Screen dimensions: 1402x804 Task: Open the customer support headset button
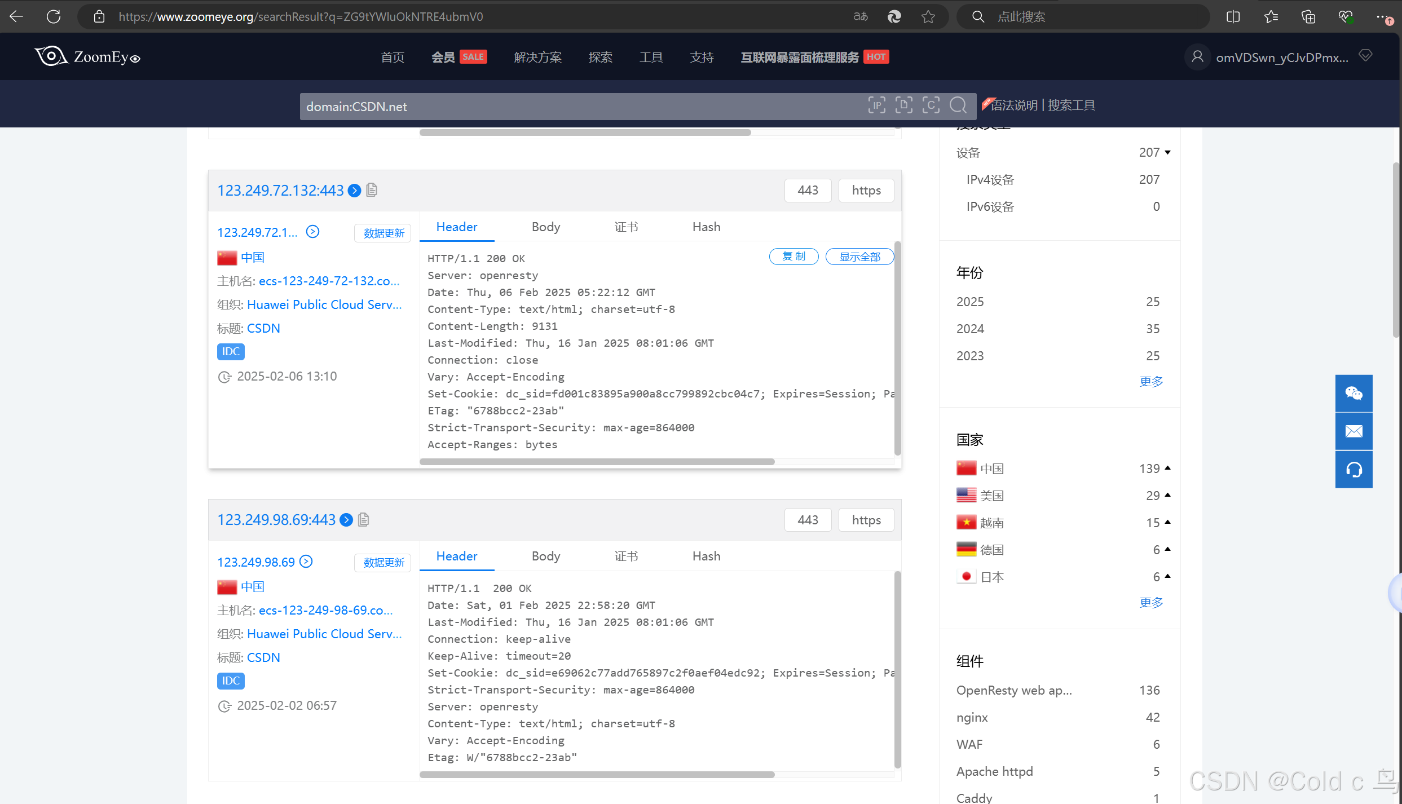coord(1353,469)
